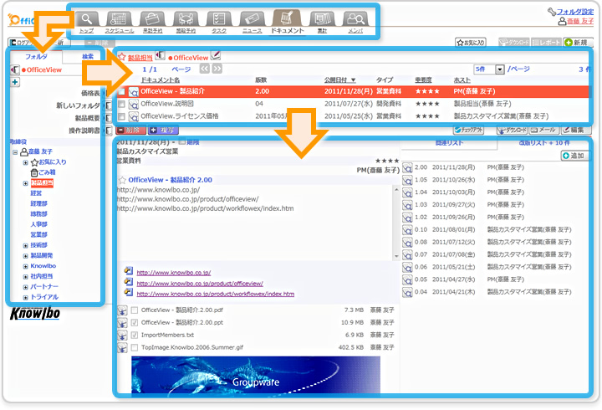Click preview icon of OfficeView.説明図 row
This screenshot has width=602, height=410.
point(133,105)
